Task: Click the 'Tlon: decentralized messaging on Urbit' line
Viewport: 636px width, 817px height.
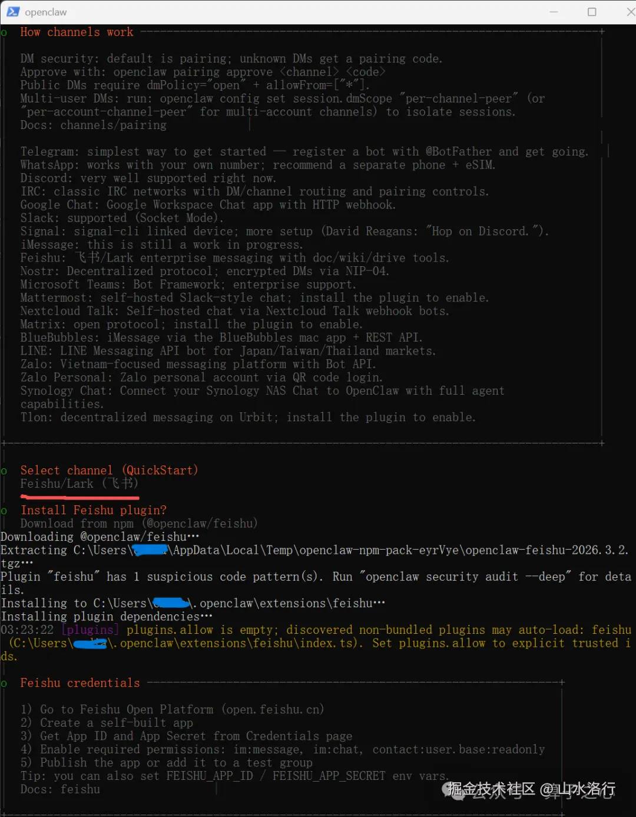Action: [x=248, y=417]
